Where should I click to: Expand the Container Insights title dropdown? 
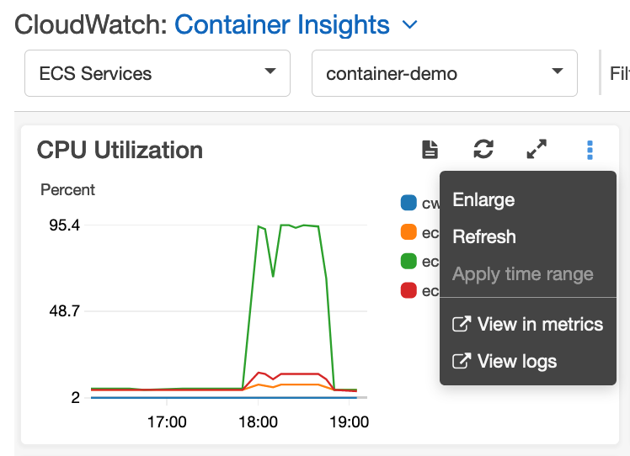[282, 25]
